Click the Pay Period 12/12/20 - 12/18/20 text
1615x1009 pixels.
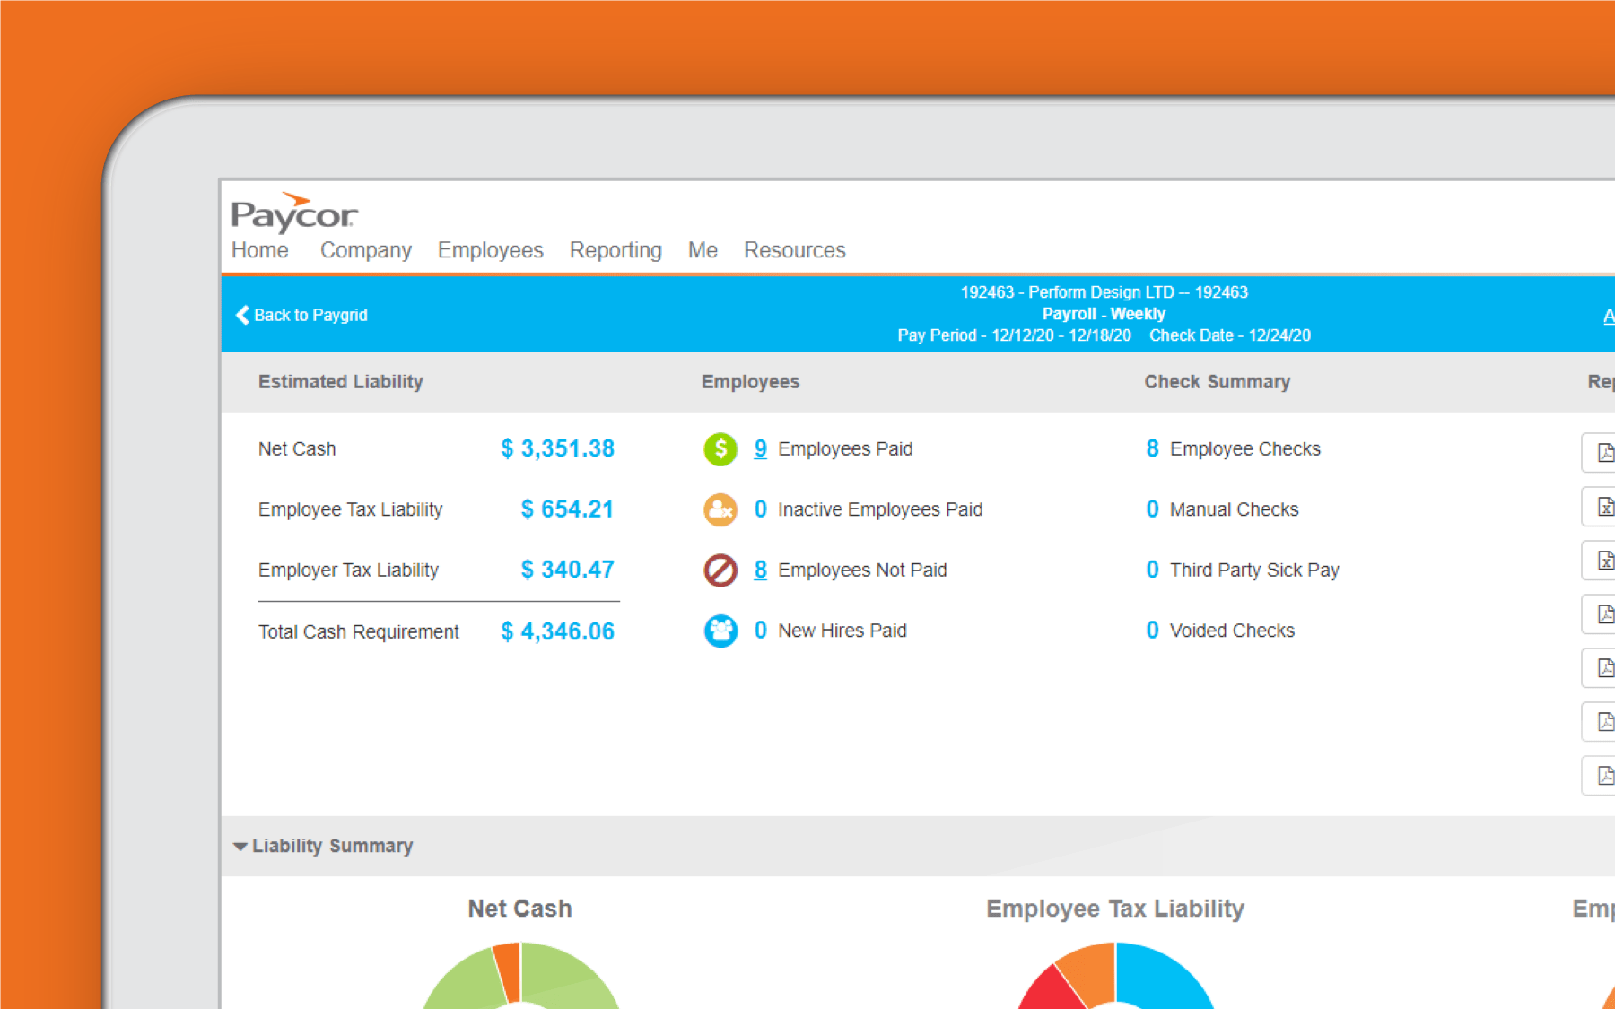(1014, 335)
